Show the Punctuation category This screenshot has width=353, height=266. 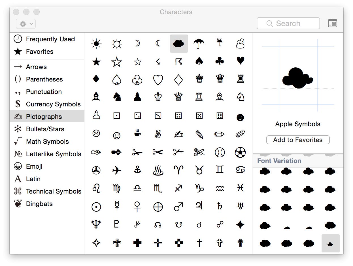point(47,92)
